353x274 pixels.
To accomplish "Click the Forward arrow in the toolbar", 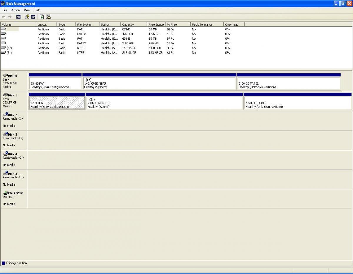I will pos(10,17).
